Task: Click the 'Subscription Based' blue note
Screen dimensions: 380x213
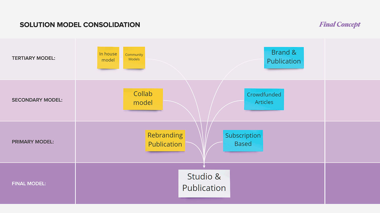Action: pos(243,140)
